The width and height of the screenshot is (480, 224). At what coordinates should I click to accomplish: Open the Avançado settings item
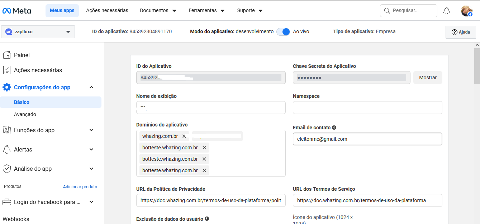tap(25, 114)
